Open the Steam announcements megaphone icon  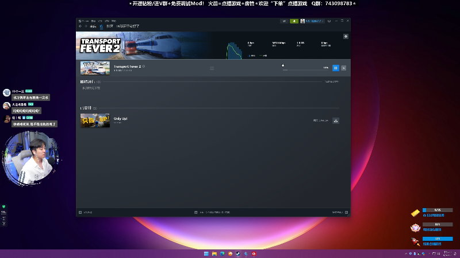coord(284,21)
